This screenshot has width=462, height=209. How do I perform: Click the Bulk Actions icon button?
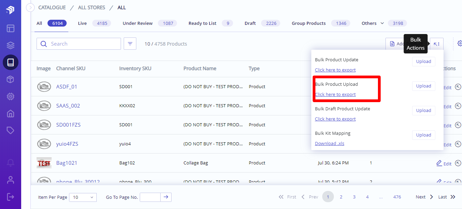click(436, 44)
